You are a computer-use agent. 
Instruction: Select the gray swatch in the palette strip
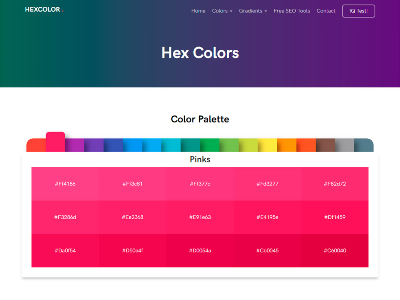(x=345, y=145)
